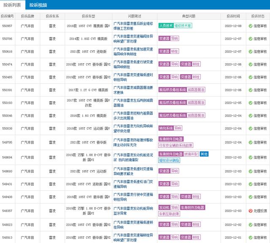
Task: Click the red 处理反馈 status icon
Action: pyautogui.click(x=251, y=211)
